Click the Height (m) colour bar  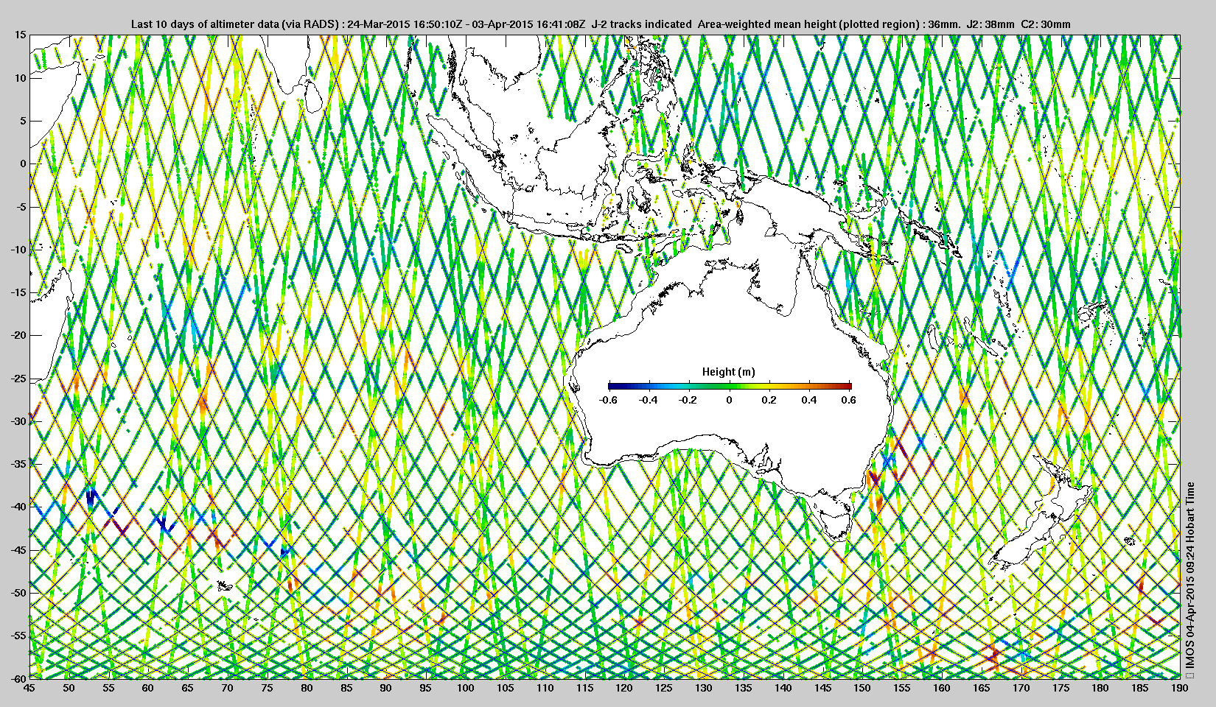coord(730,386)
